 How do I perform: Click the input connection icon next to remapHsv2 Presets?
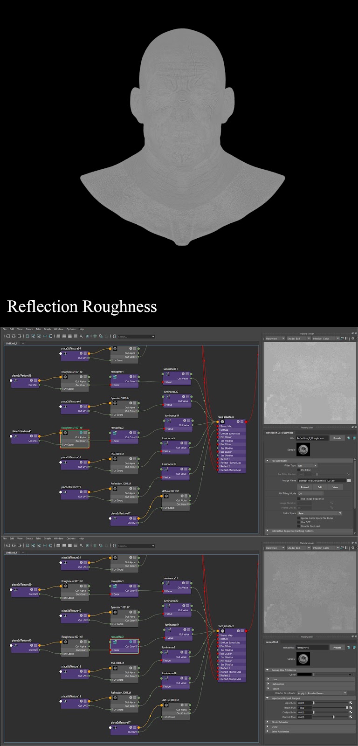coord(348,648)
